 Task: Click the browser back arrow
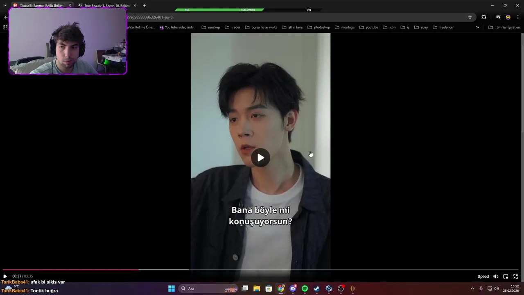click(x=6, y=17)
